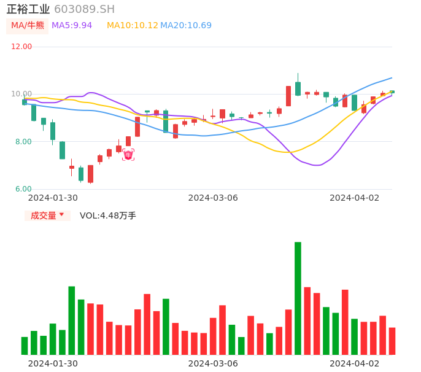Click the last volume bar on the right

pos(392,341)
